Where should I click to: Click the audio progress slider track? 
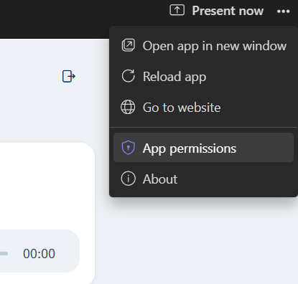click(4, 254)
